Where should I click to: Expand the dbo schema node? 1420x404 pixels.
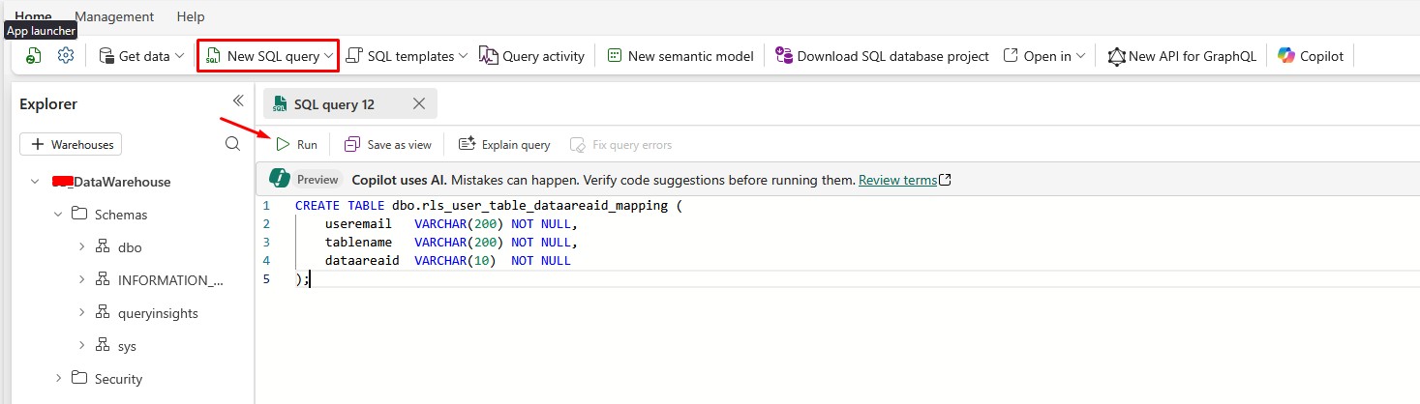[x=81, y=247]
